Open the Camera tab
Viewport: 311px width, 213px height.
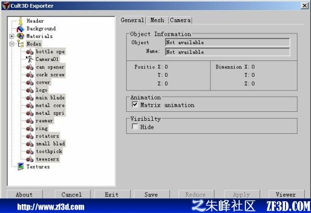[x=180, y=20]
